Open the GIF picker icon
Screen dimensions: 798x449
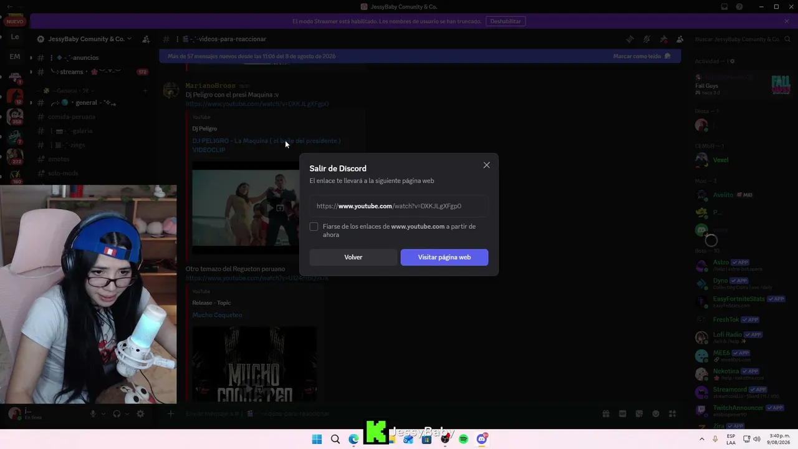tap(622, 413)
